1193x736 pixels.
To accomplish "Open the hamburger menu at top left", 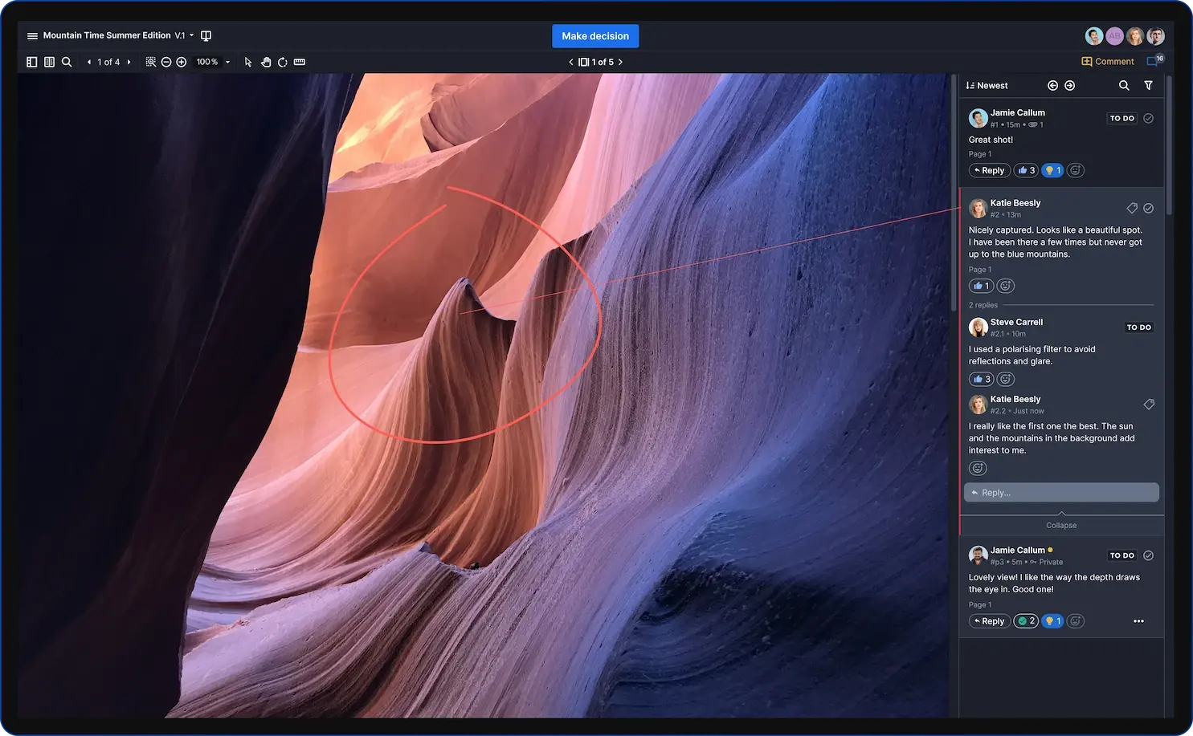I will pyautogui.click(x=31, y=35).
